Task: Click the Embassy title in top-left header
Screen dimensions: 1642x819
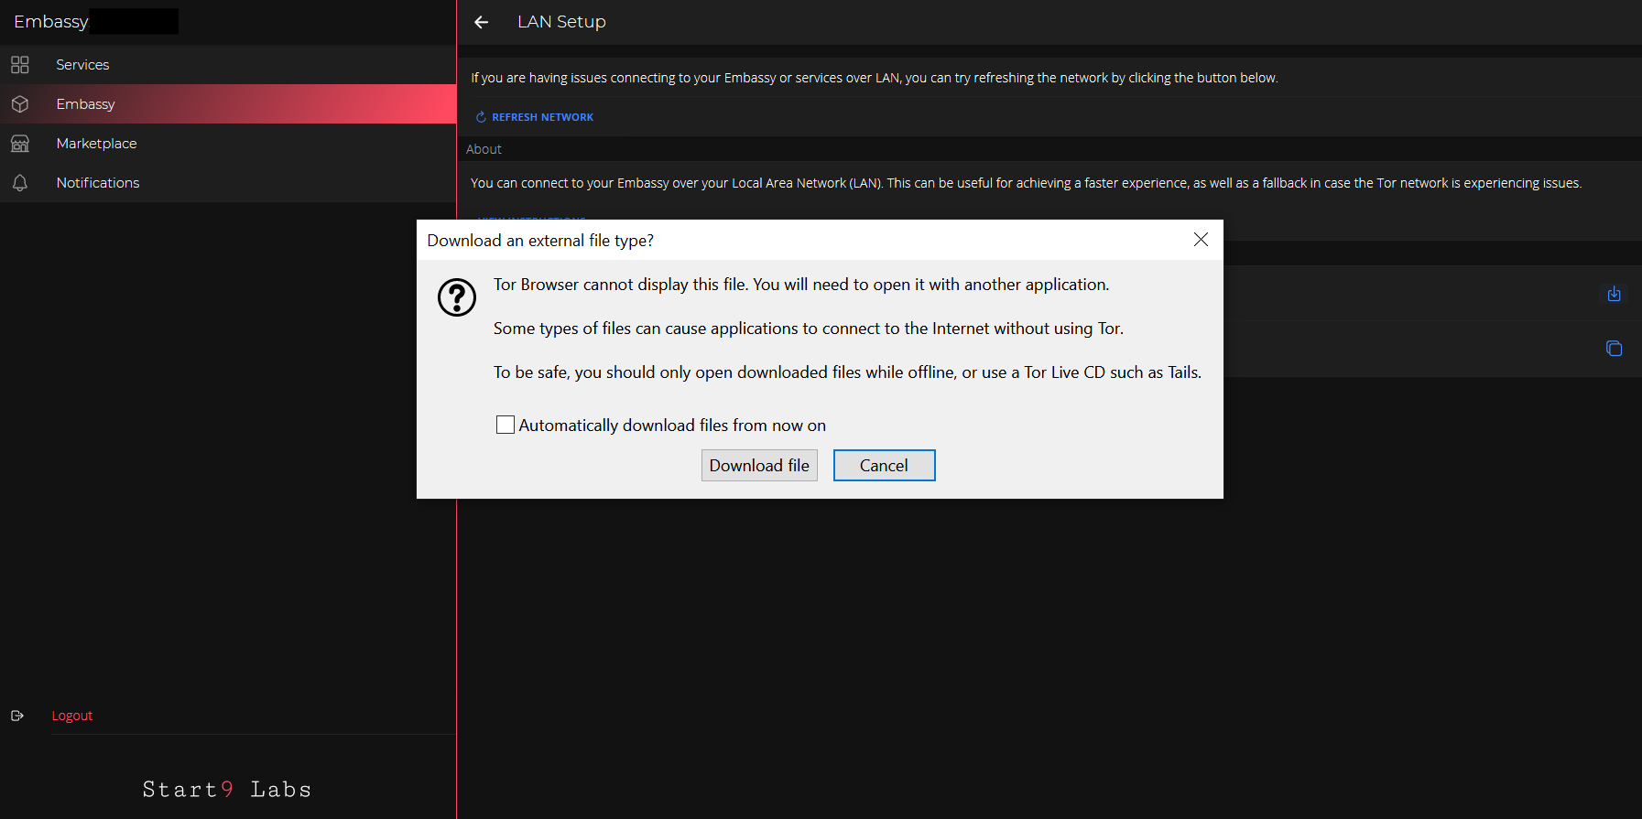Action: coord(51,22)
